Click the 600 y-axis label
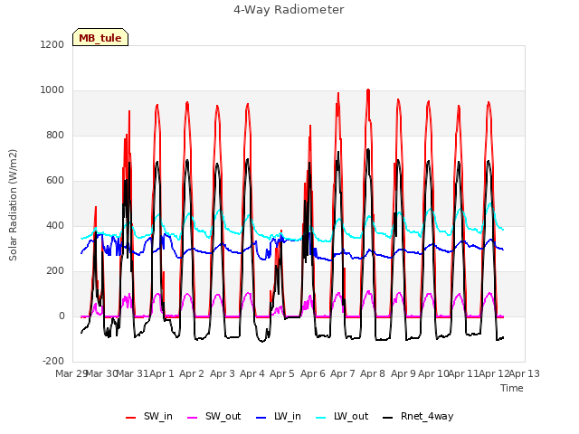 tap(55, 181)
